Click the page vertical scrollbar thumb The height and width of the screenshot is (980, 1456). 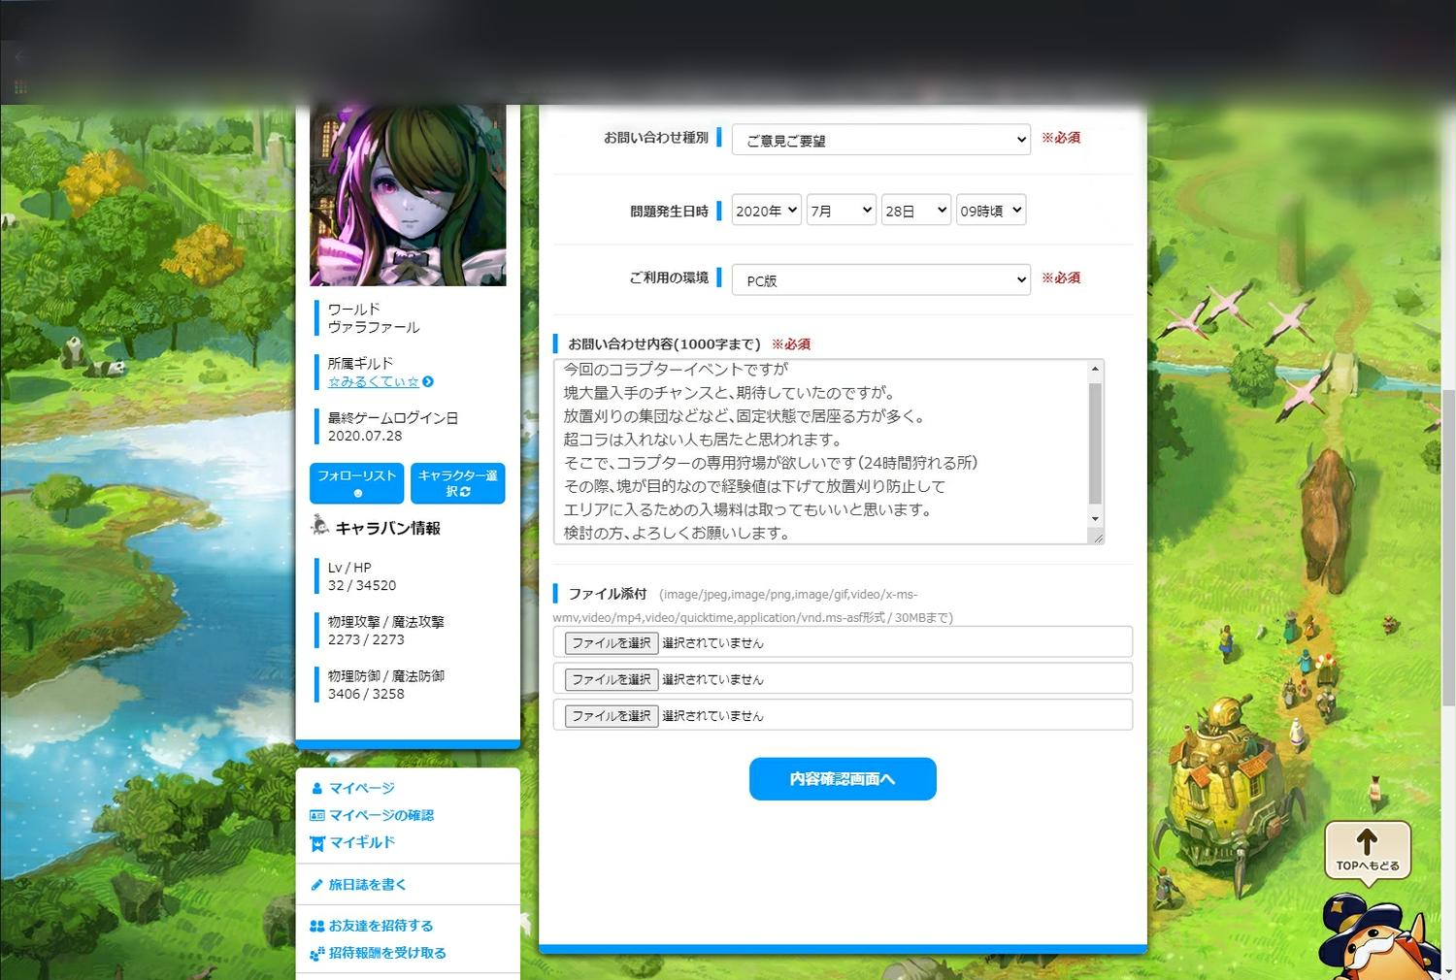pos(1448,547)
